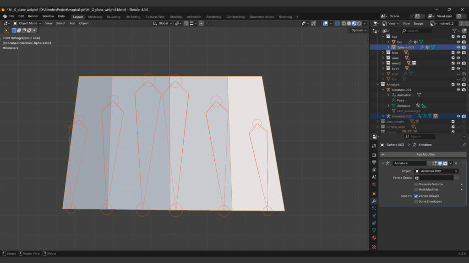Hide Sphere.003 using its eye icon
469x263 pixels.
click(458, 47)
